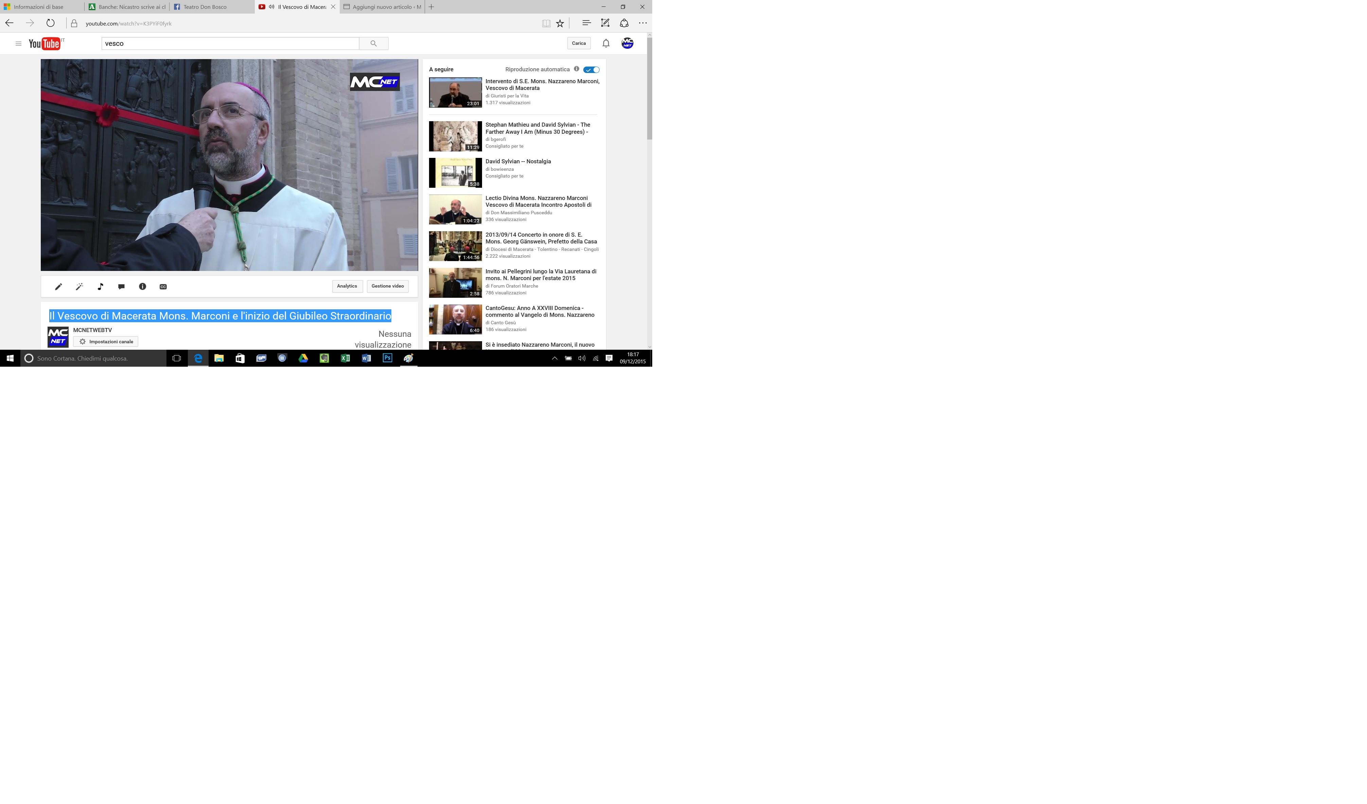The height and width of the screenshot is (804, 1367).
Task: Open the subtitles CC icon
Action: point(163,287)
